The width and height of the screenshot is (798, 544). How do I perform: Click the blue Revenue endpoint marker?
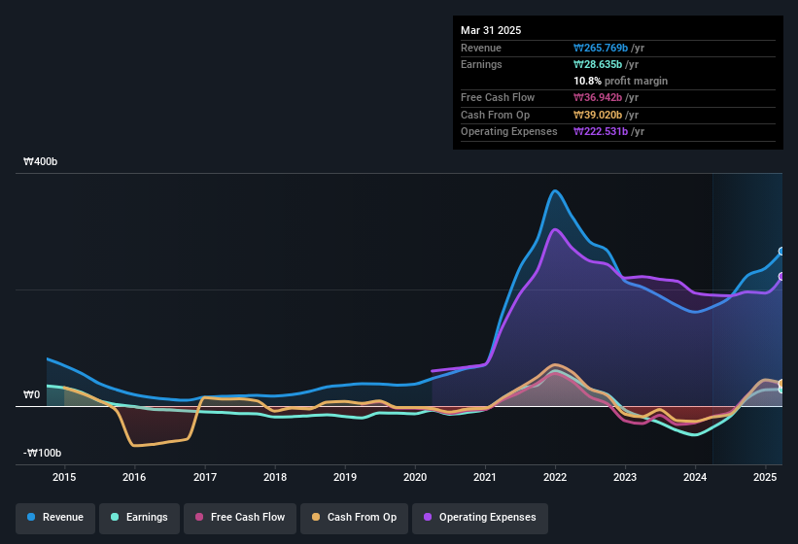(x=781, y=252)
